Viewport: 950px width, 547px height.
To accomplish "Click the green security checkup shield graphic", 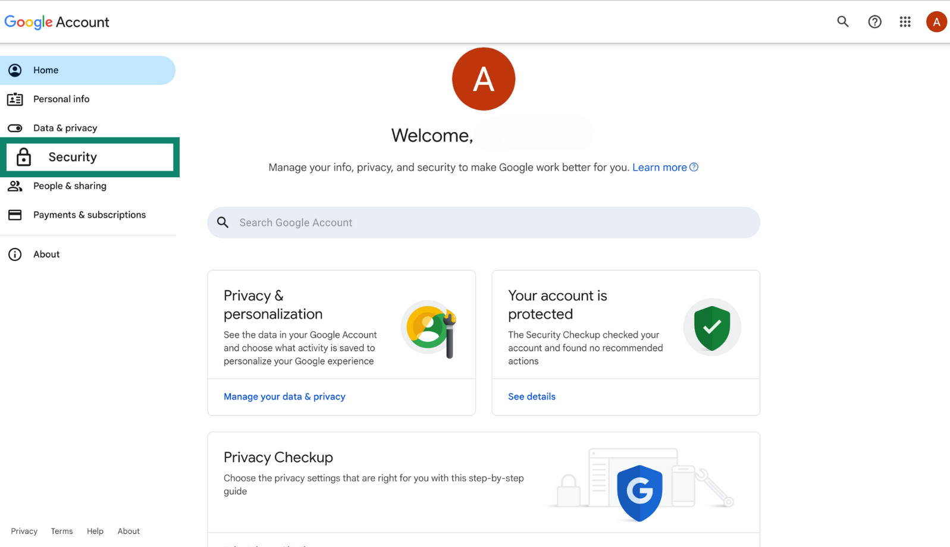I will point(712,327).
